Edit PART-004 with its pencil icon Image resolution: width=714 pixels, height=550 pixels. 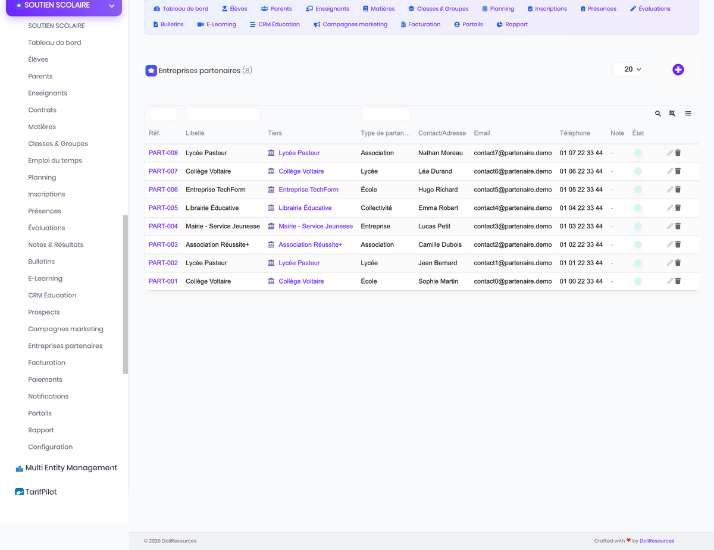click(669, 227)
